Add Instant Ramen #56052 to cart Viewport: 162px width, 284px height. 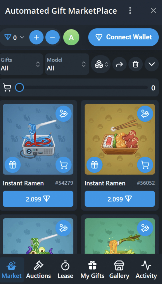pos(145,165)
